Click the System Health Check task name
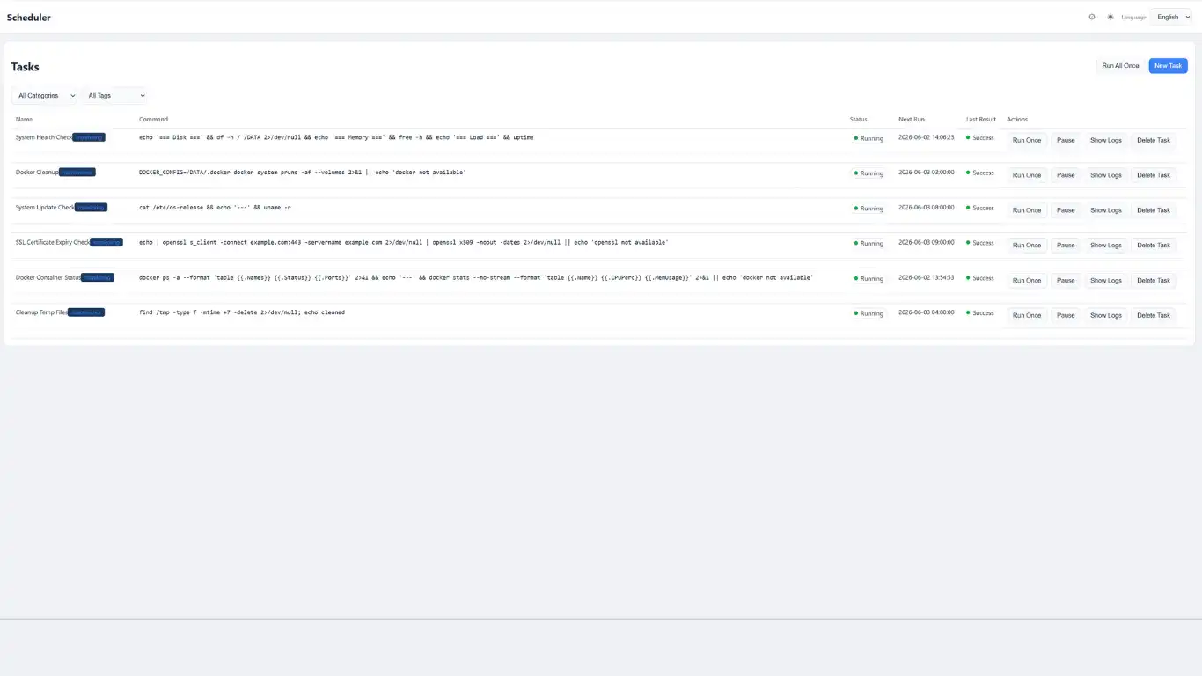Image resolution: width=1202 pixels, height=676 pixels. tap(44, 137)
